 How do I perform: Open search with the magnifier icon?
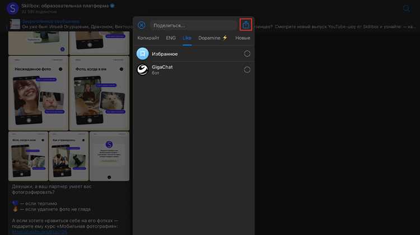click(407, 8)
